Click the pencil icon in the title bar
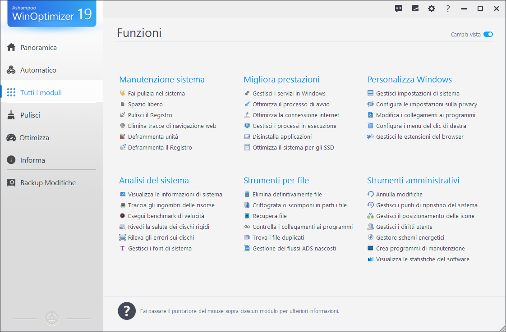Image resolution: width=506 pixels, height=332 pixels. pos(415,9)
